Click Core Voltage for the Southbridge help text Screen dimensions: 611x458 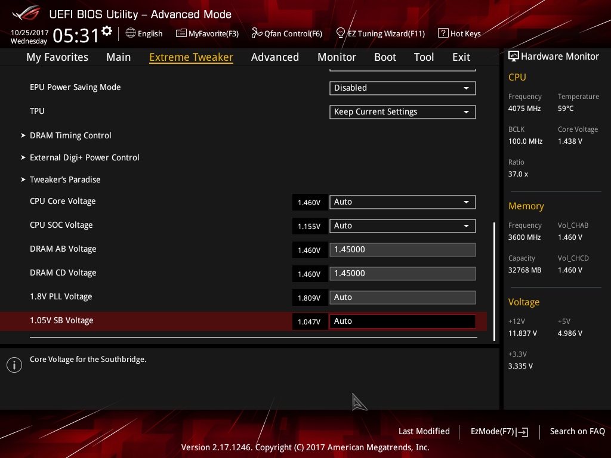point(88,360)
